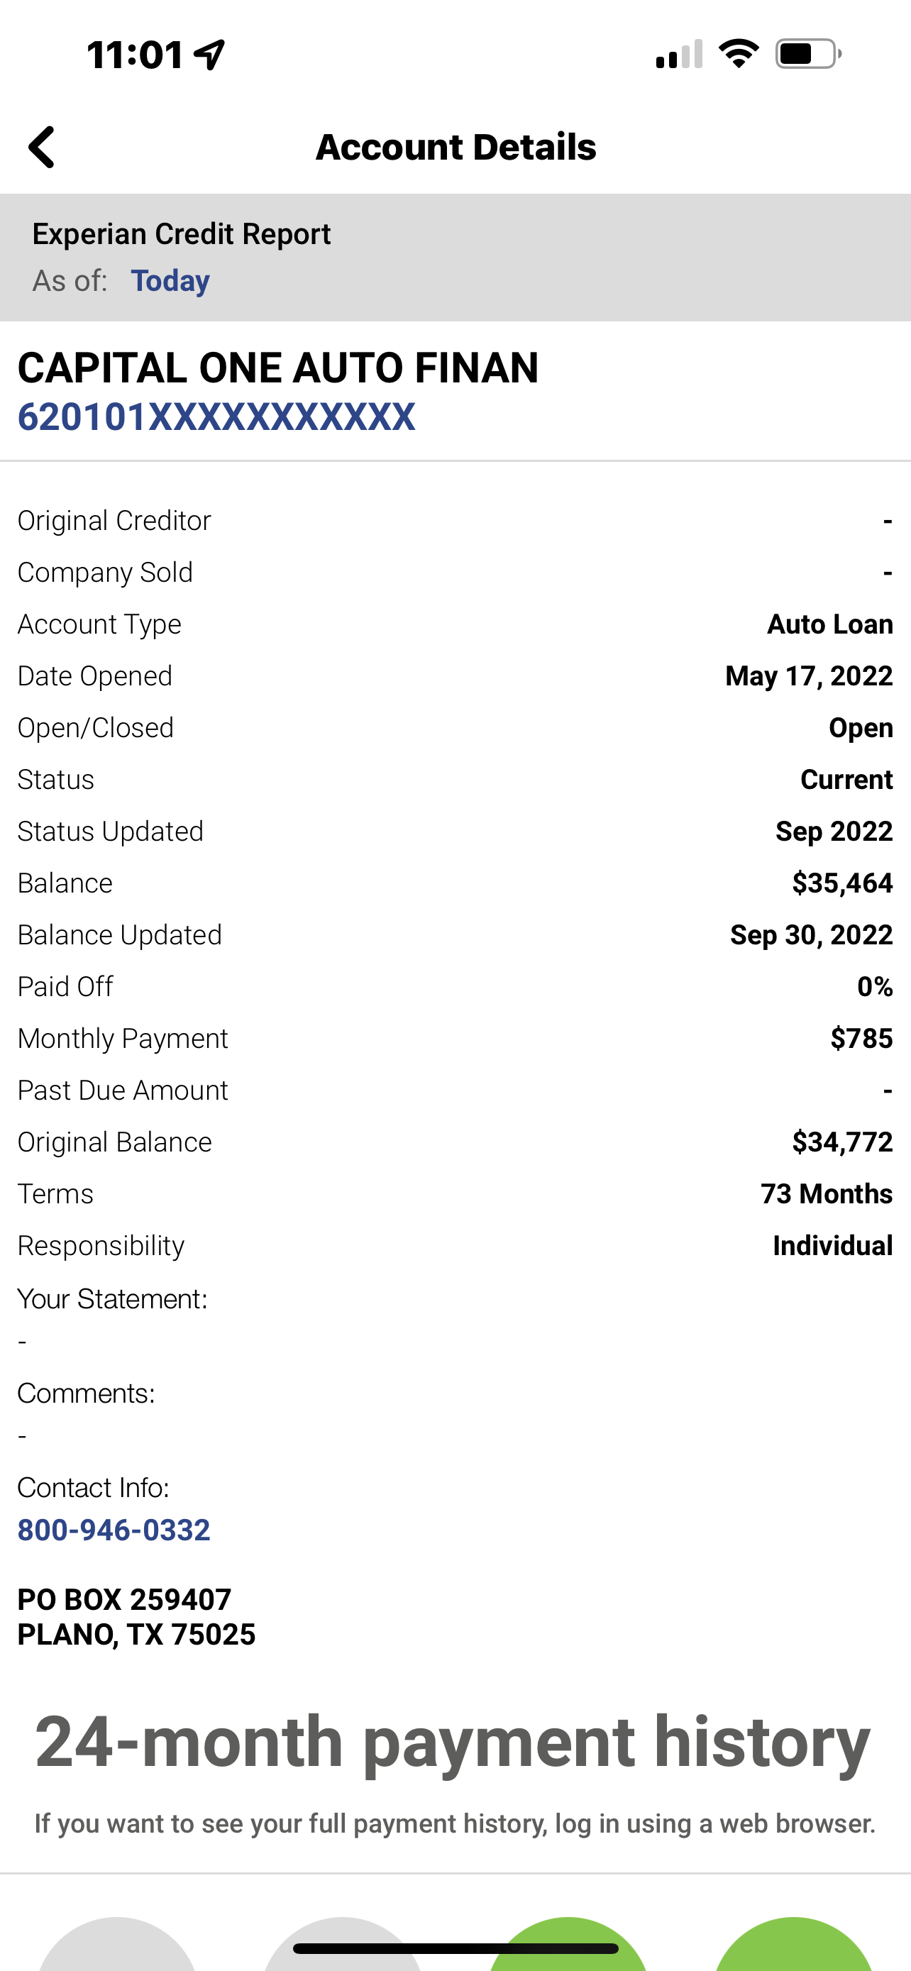Image resolution: width=911 pixels, height=1971 pixels.
Task: Tap the back chevron arrow
Action: coord(42,147)
